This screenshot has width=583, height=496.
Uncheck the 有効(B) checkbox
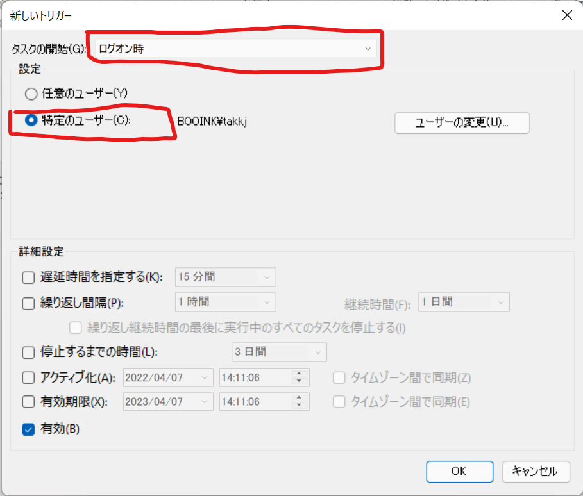pos(28,429)
